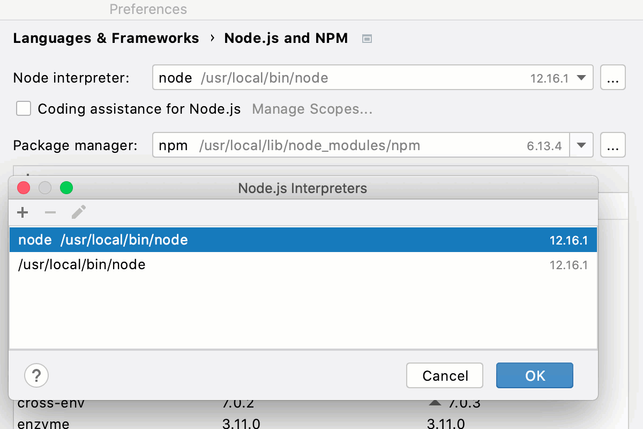Open the Package manager dropdown arrow
This screenshot has width=643, height=429.
581,145
